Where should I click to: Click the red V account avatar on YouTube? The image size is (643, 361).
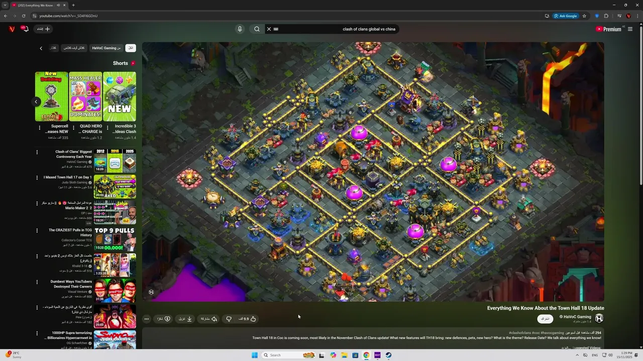tap(12, 29)
